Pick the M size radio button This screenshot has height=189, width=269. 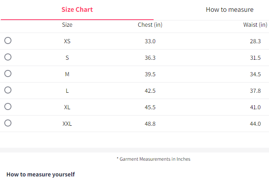point(8,73)
